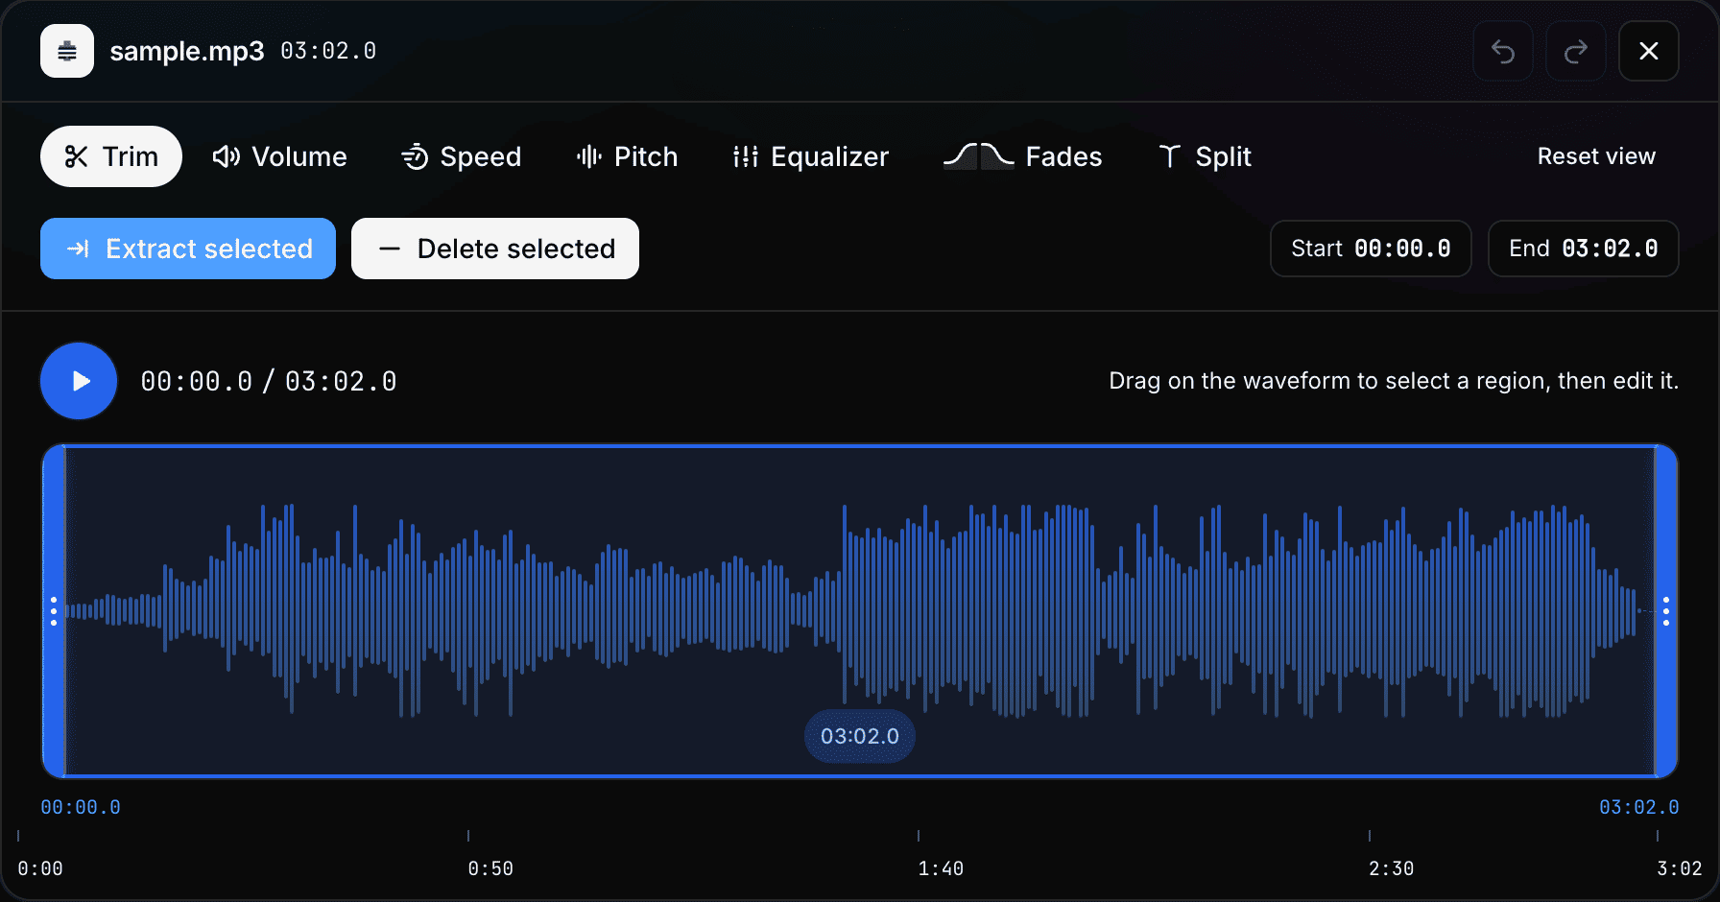Click the 0:50 timeline marker
Viewport: 1720px width, 902px height.
click(x=490, y=868)
